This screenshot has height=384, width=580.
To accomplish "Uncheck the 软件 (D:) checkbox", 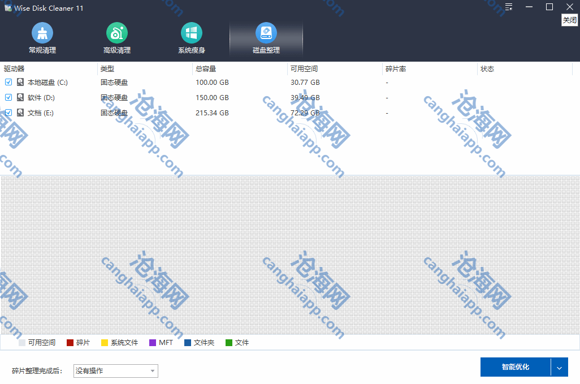I will [8, 97].
